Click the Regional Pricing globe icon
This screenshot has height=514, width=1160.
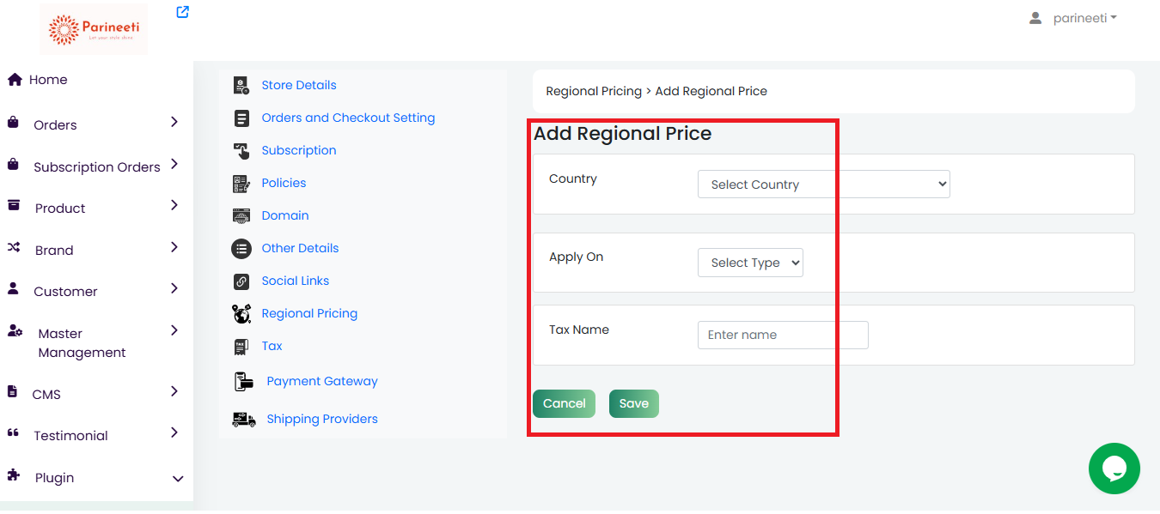(241, 313)
